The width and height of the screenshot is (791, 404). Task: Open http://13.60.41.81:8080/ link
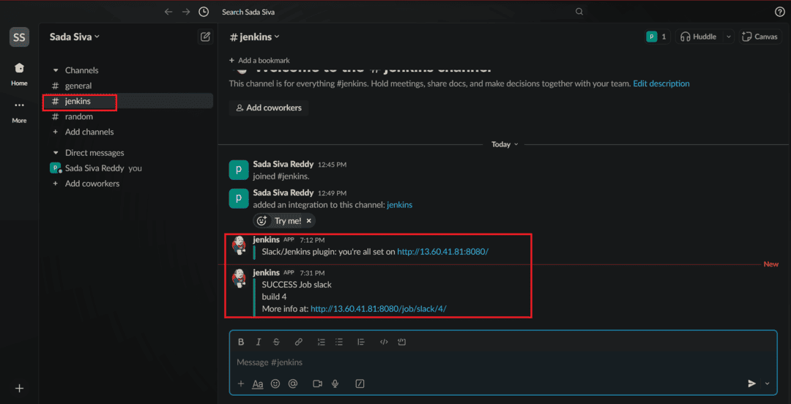coord(443,251)
